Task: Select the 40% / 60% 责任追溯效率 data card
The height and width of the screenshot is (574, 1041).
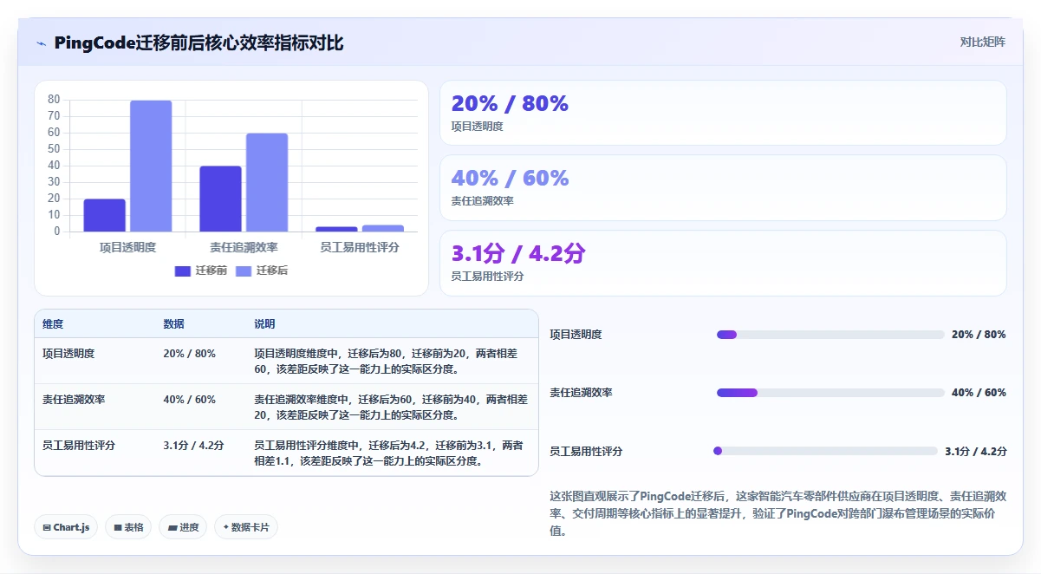Action: point(723,187)
